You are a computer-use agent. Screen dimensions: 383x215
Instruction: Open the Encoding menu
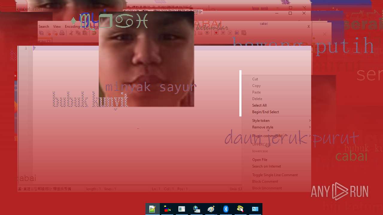click(72, 27)
